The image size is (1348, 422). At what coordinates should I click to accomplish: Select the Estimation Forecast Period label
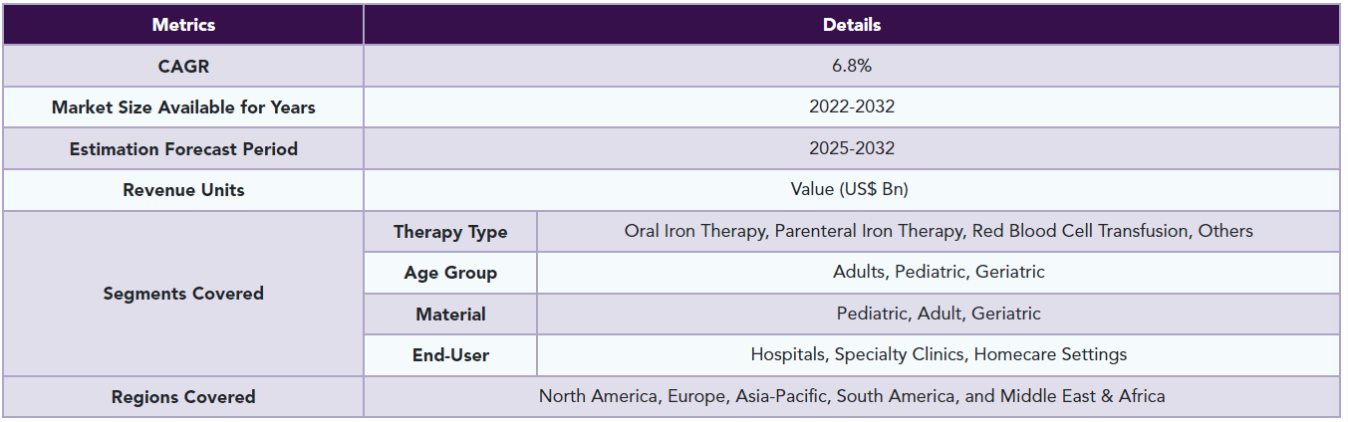(183, 148)
